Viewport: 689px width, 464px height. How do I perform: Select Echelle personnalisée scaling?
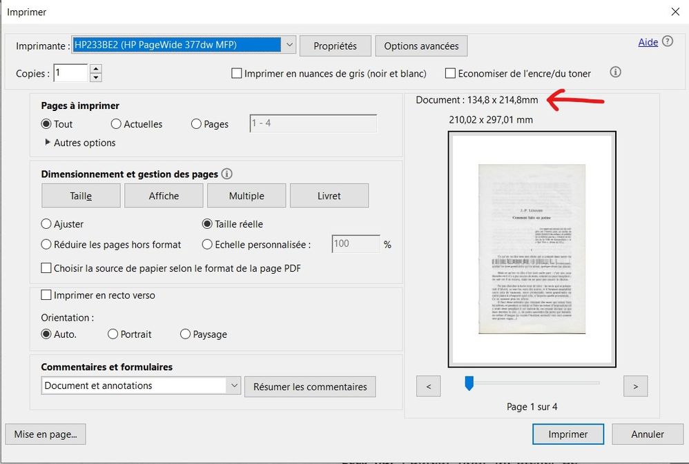207,244
